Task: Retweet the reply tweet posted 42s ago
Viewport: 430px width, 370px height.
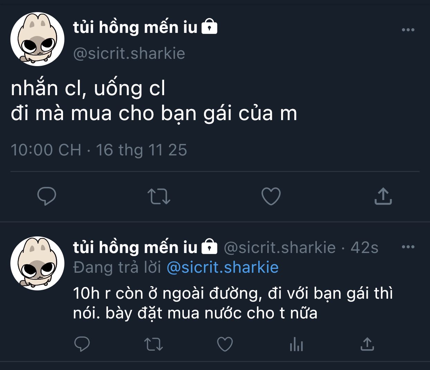Action: point(153,344)
